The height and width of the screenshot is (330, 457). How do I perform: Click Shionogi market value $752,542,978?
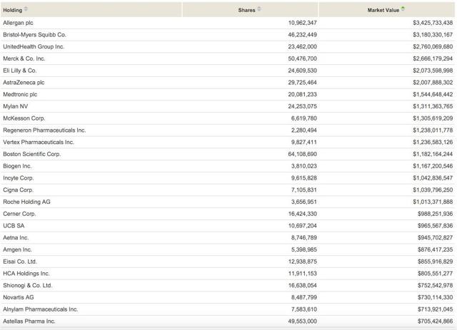pyautogui.click(x=435, y=285)
